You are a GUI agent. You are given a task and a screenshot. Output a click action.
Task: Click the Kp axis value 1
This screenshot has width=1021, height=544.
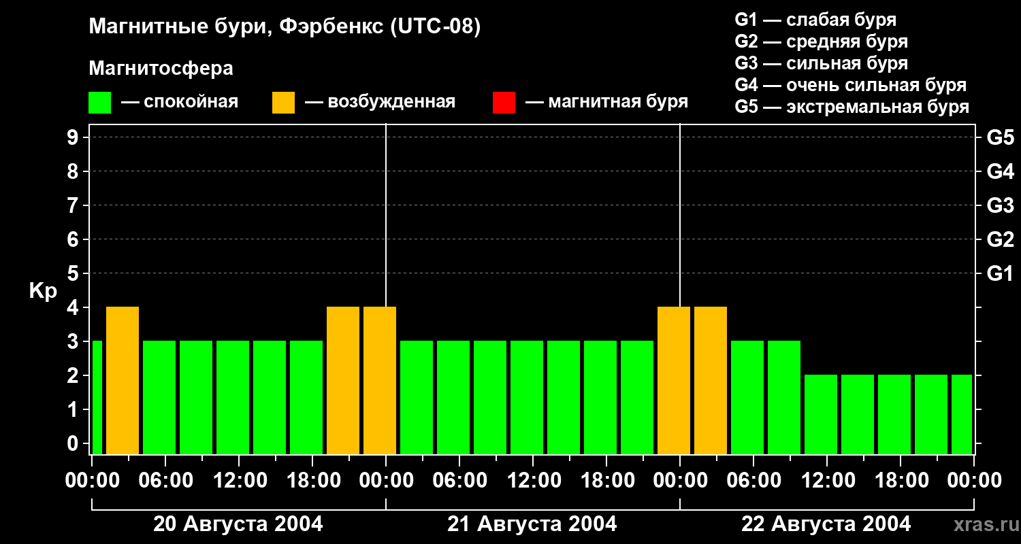(x=74, y=409)
